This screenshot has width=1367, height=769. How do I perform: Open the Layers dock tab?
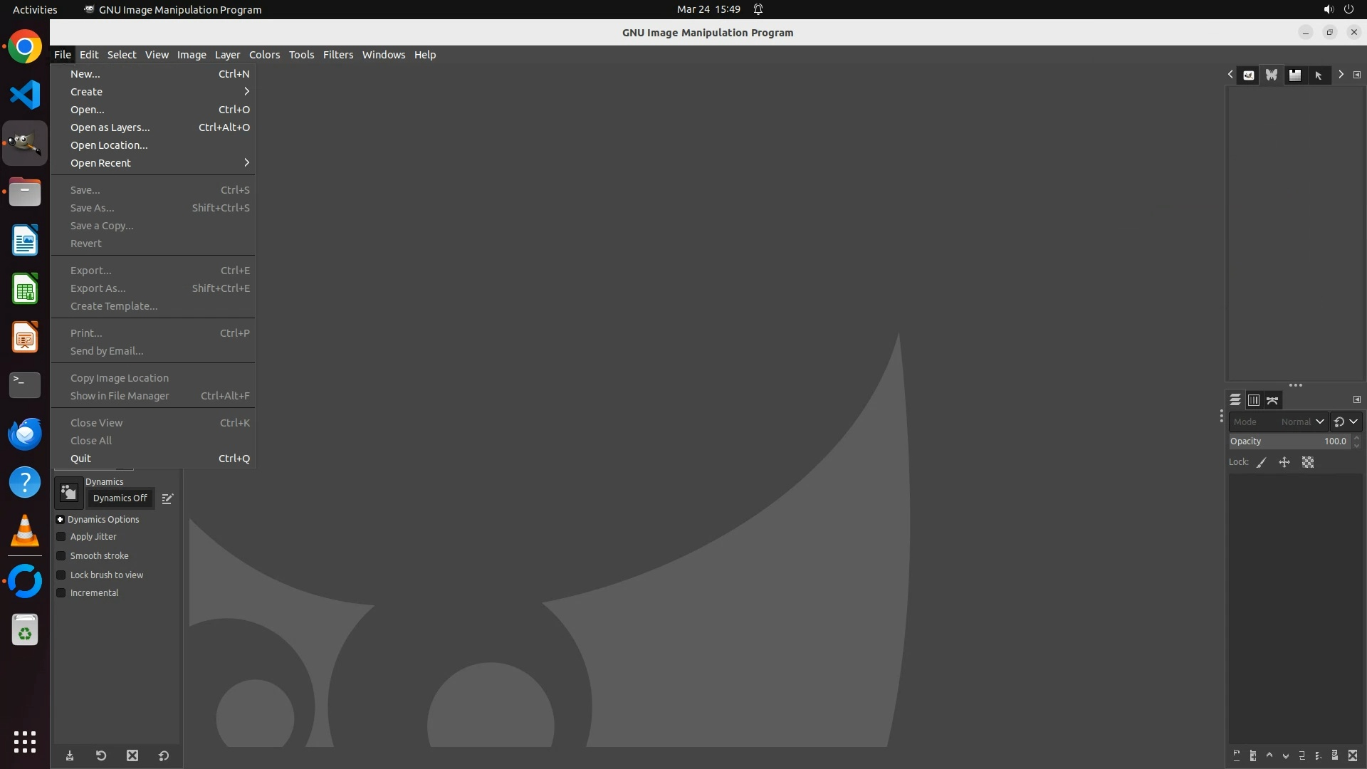1235,400
